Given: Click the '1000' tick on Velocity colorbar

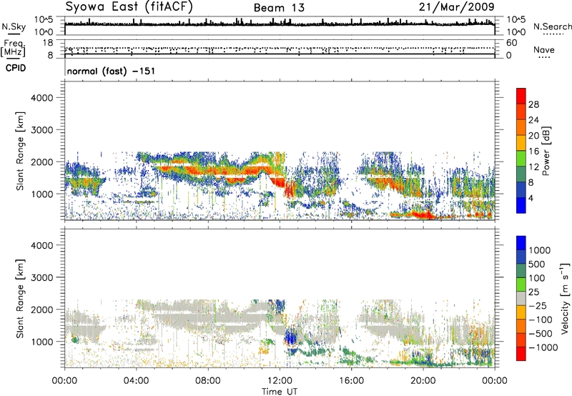Looking at the screenshot, I should 539,250.
